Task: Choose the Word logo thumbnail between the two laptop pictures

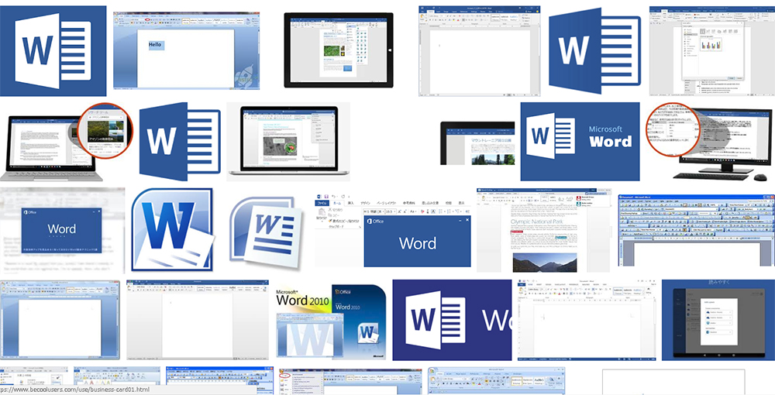Action: coord(180,142)
